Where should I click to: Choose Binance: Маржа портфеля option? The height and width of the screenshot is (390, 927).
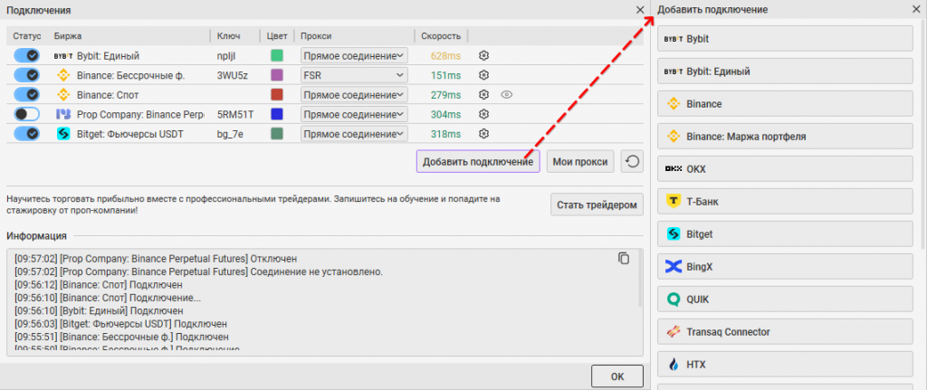[786, 137]
